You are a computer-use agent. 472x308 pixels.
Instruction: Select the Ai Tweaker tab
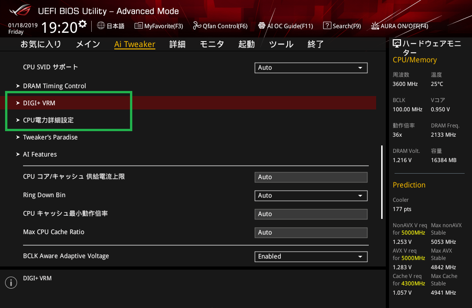point(135,44)
